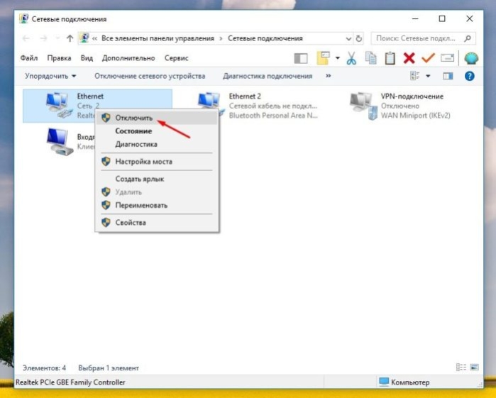Open the dropdown arrow beside folder options icon
The height and width of the screenshot is (398, 496).
coord(338,58)
